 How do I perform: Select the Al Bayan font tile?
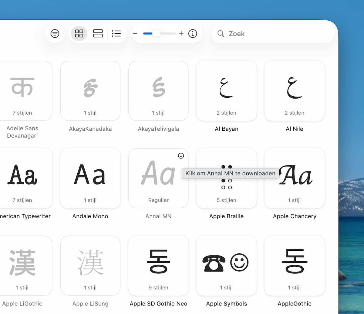pyautogui.click(x=226, y=91)
